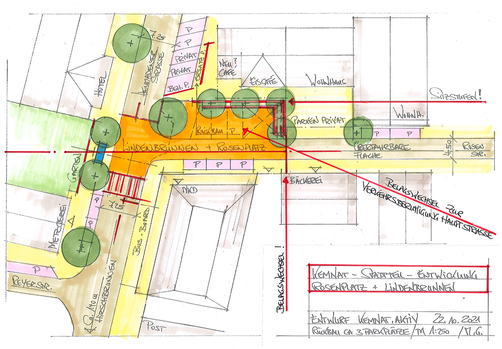Select the "WOHNHAUS" building label
The height and width of the screenshot is (349, 502).
[326, 80]
